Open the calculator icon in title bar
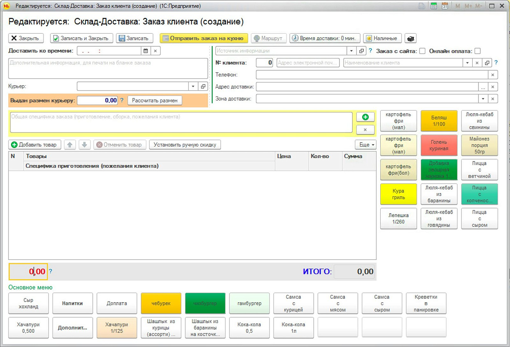The width and height of the screenshot is (510, 347). pyautogui.click(x=434, y=6)
